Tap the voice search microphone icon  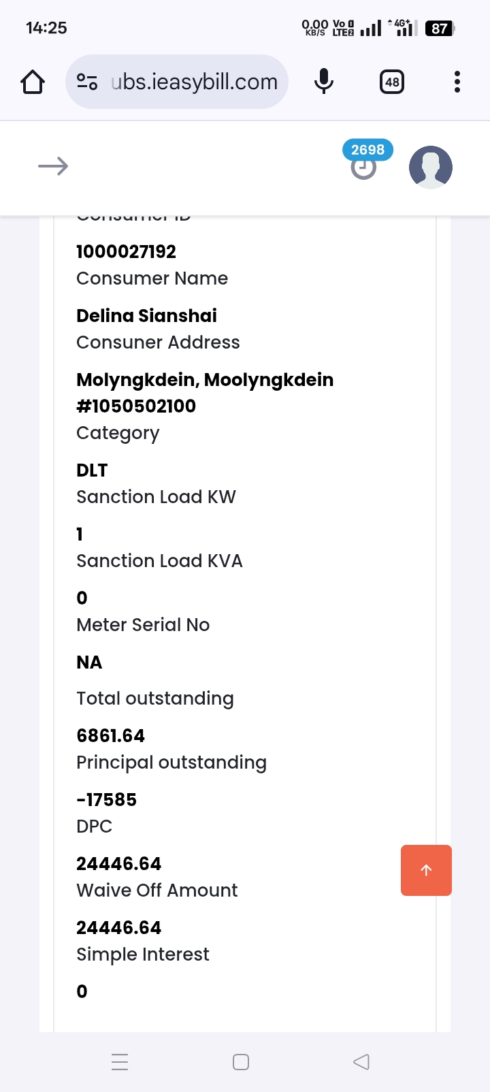pyautogui.click(x=324, y=82)
